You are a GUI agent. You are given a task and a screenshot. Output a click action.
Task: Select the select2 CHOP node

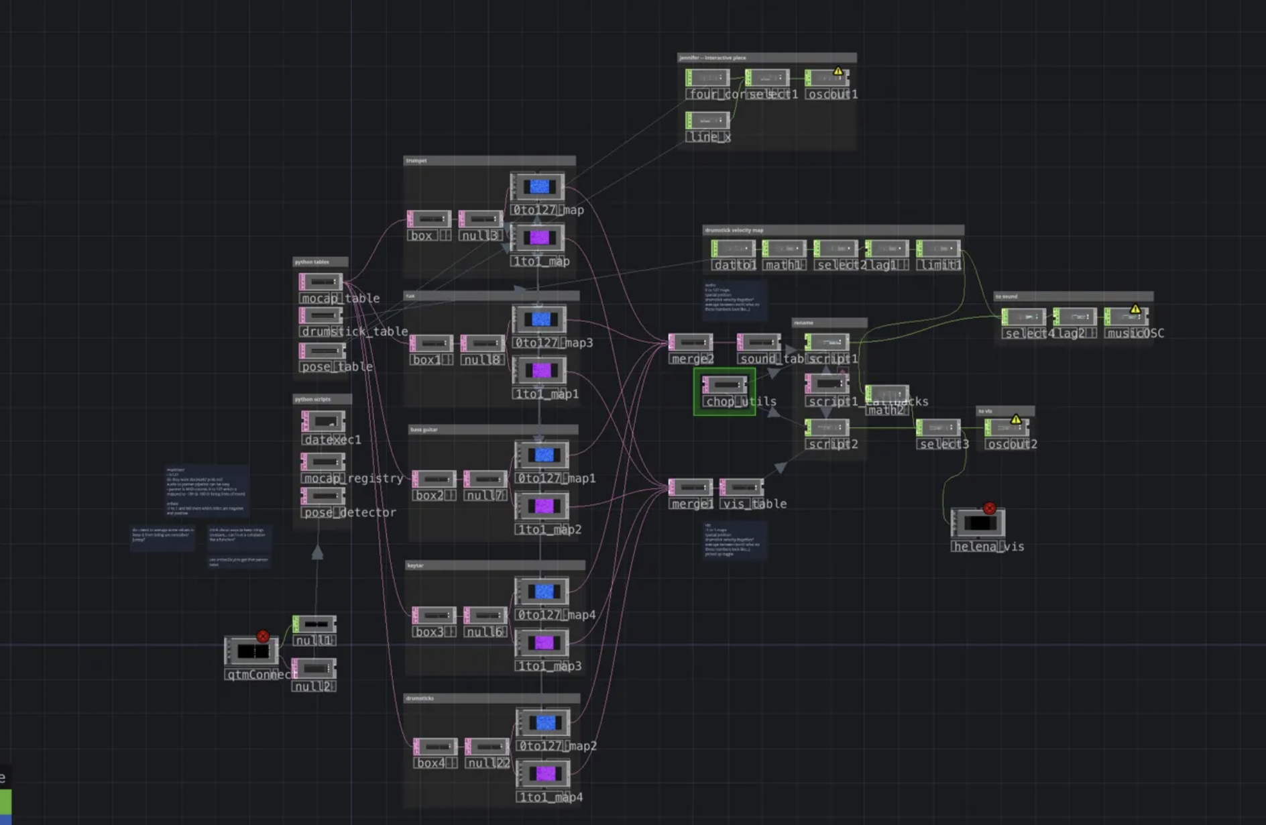[x=836, y=248]
